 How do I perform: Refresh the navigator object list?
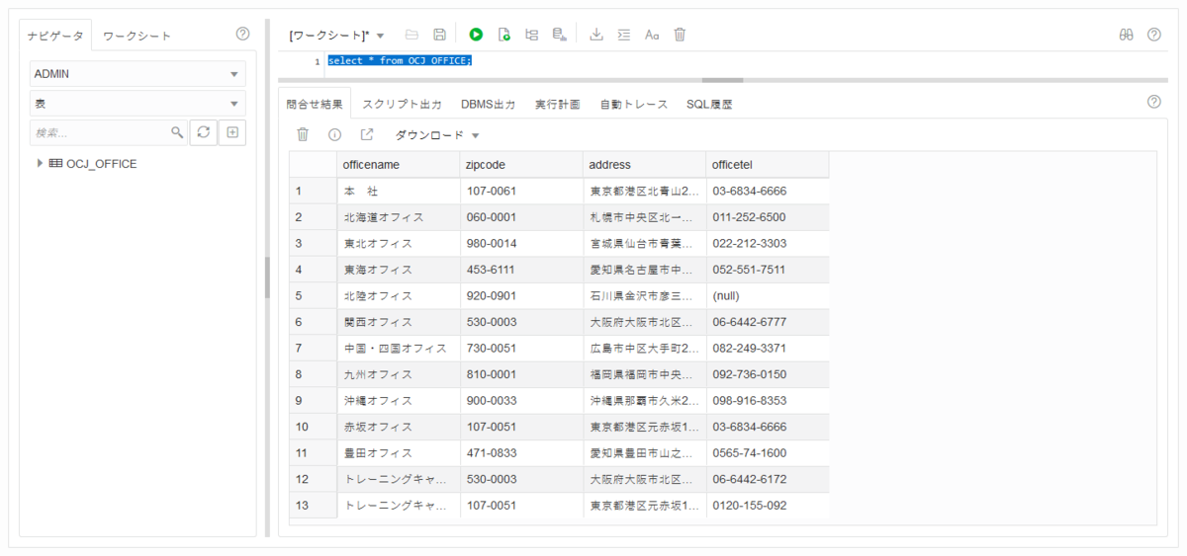coord(203,132)
